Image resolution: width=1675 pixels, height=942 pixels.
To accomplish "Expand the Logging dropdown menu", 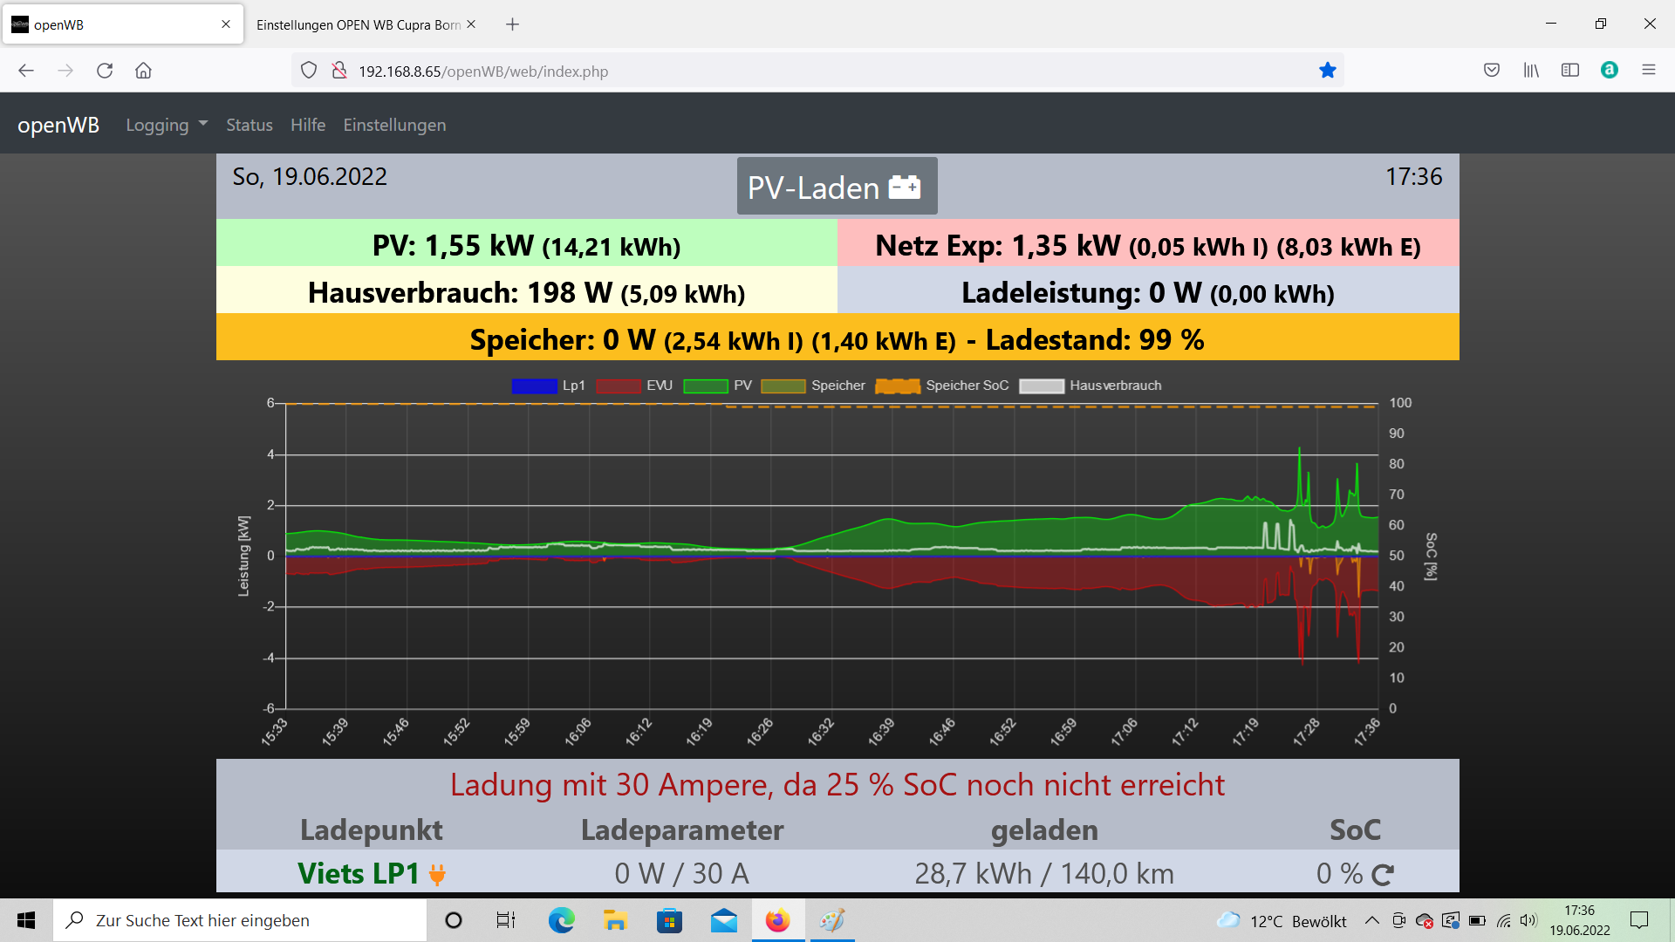I will pos(166,125).
